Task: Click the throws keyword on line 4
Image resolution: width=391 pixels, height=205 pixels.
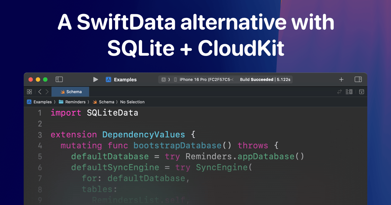Action: tap(253, 146)
